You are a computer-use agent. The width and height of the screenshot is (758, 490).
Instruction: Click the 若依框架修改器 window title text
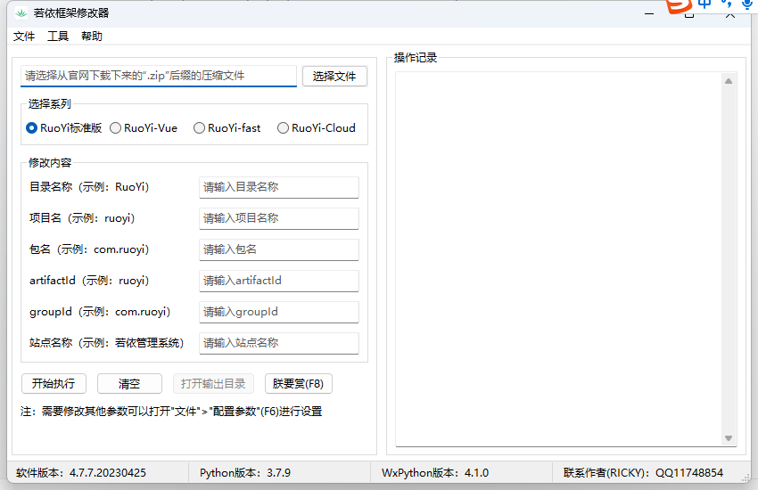coord(71,13)
